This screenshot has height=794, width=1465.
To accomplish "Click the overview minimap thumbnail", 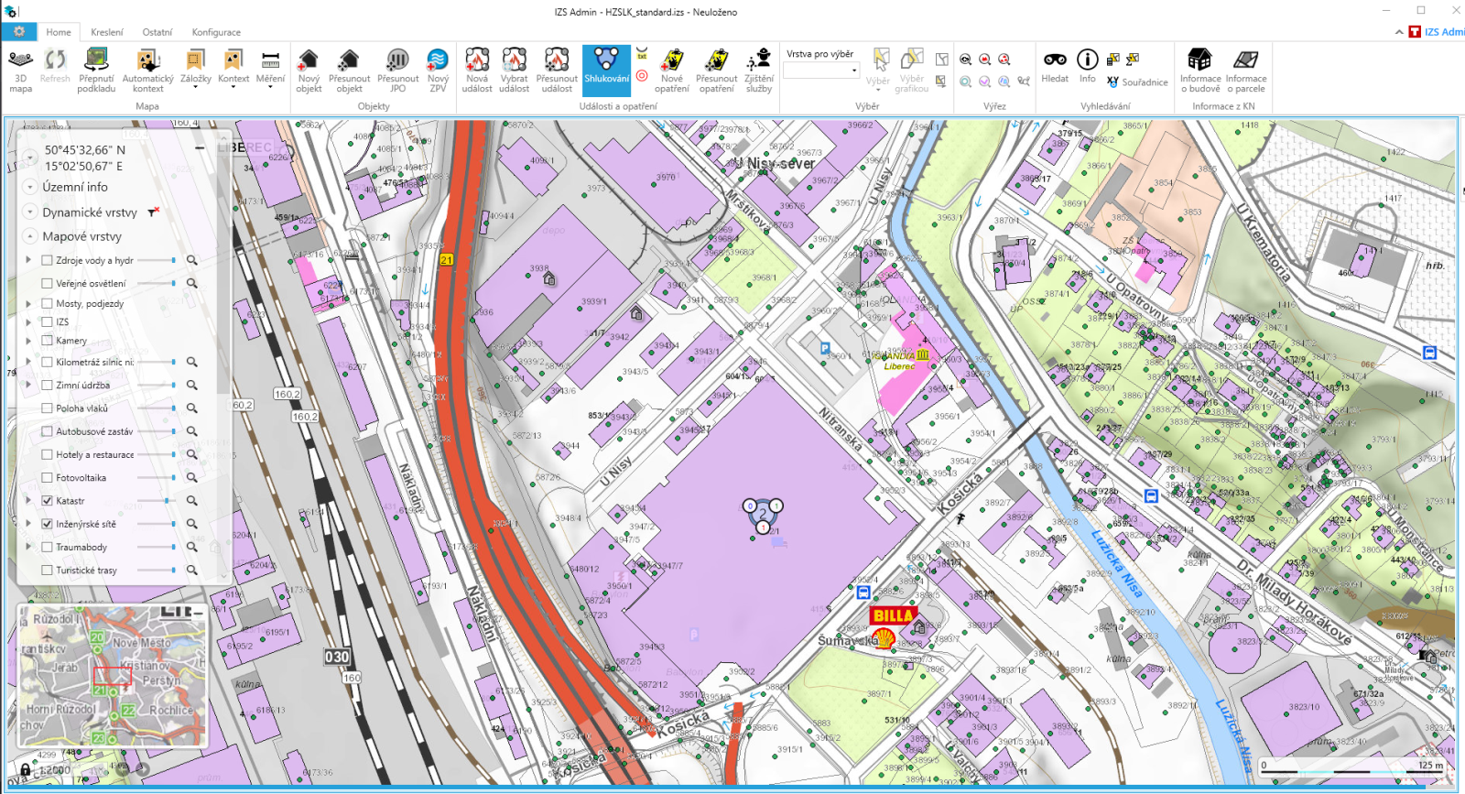I will (113, 676).
